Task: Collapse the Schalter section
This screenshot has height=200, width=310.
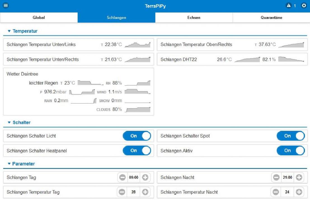Action: click(x=19, y=122)
